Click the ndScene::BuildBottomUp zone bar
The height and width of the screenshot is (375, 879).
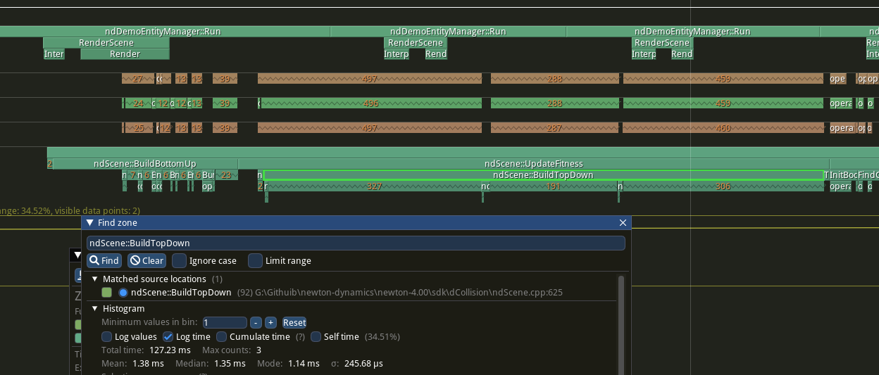[x=144, y=164]
